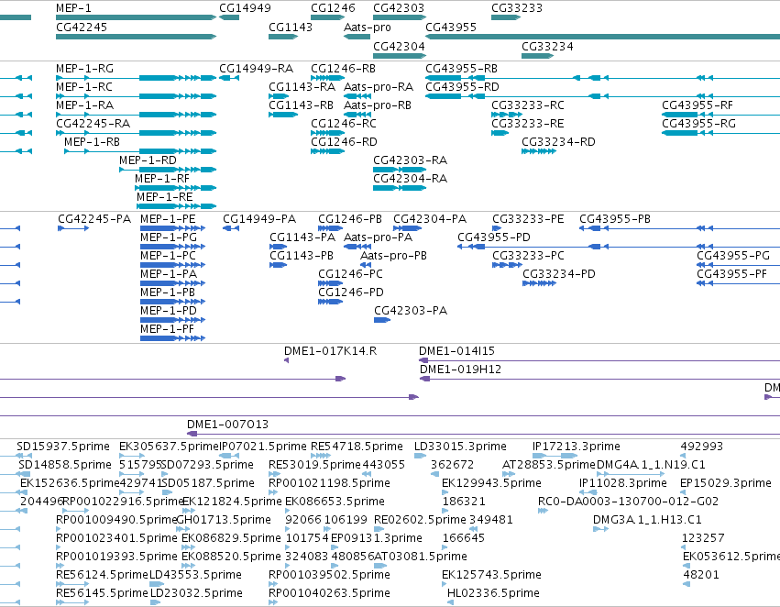Pick the CG42303 gene label
This screenshot has width=780, height=607.
(x=399, y=8)
